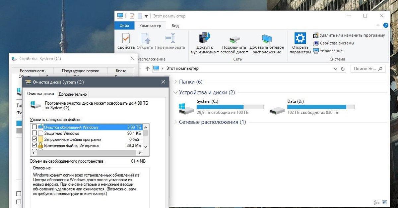
Task: Click the Открыть button in the Расположение group
Action: (145, 41)
